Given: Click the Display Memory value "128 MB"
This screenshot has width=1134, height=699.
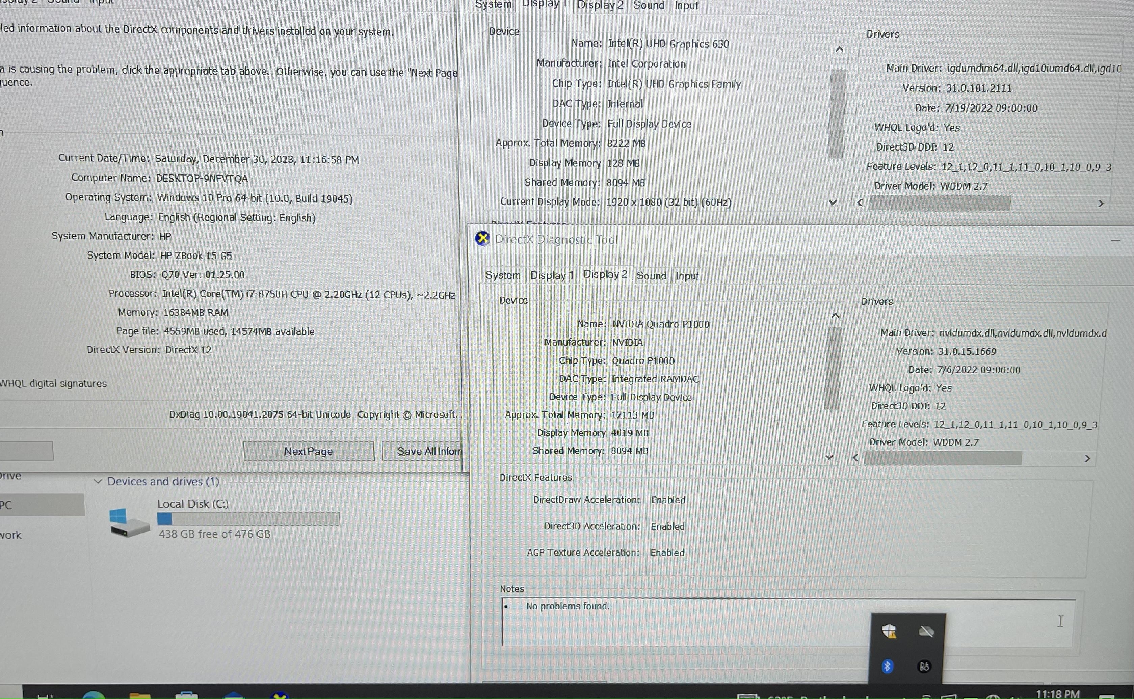Looking at the screenshot, I should click(623, 163).
